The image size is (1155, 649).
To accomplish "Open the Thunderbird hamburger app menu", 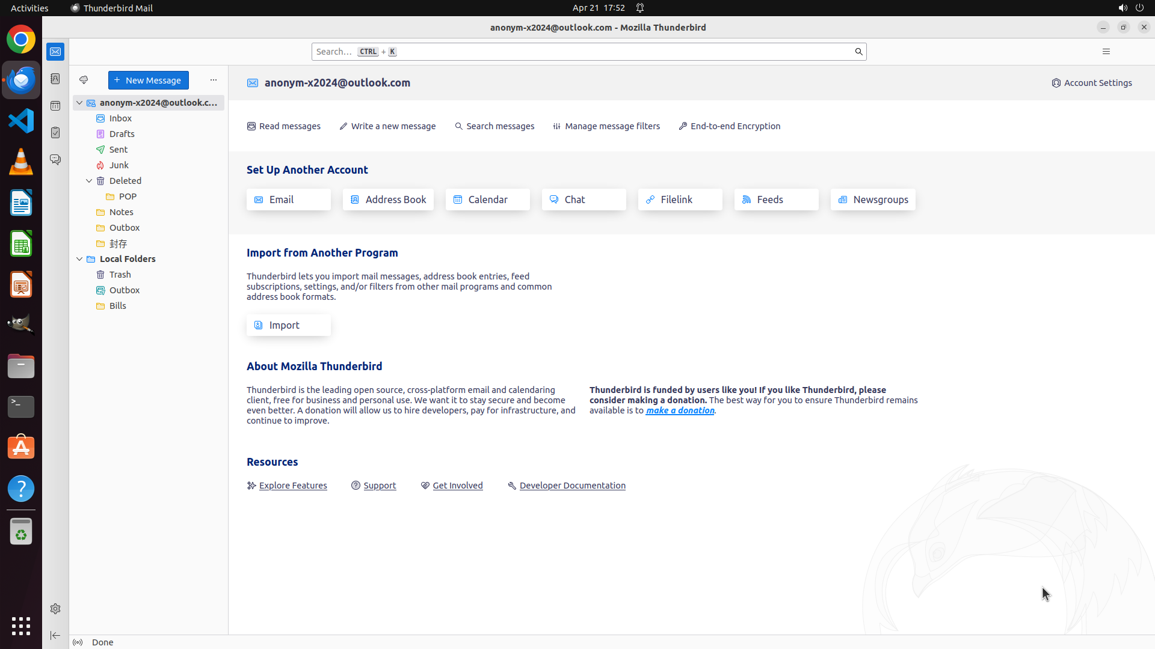I will (x=1106, y=52).
